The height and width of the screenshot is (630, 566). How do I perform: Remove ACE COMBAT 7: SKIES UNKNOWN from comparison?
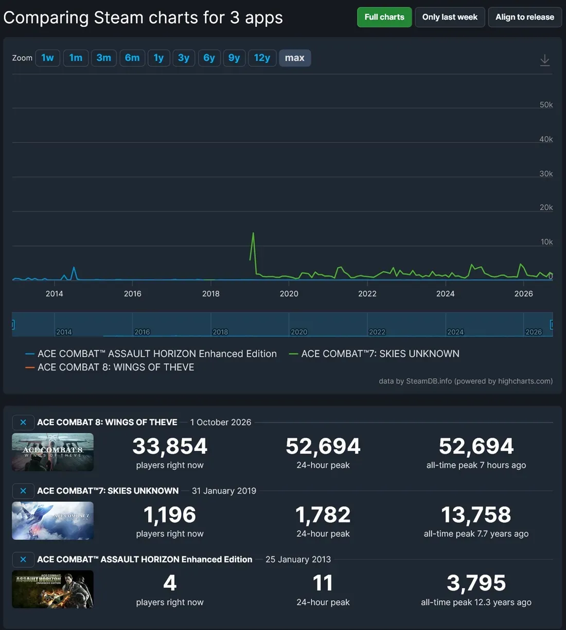pos(23,491)
